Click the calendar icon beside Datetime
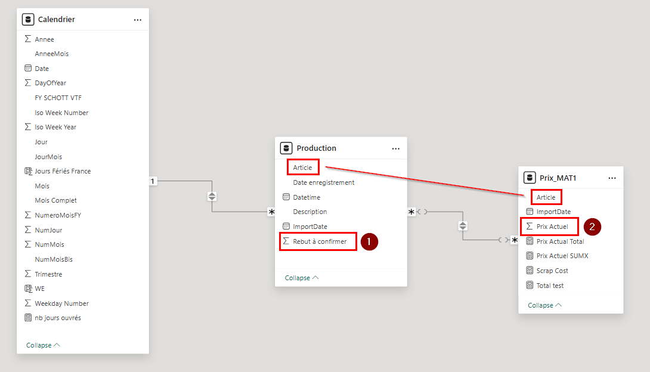The height and width of the screenshot is (372, 650). tap(286, 197)
